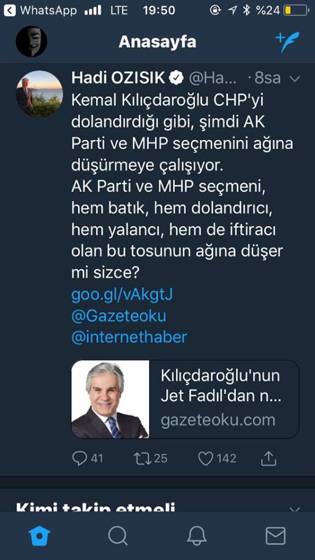Open the Notifications bell tab

tap(197, 536)
